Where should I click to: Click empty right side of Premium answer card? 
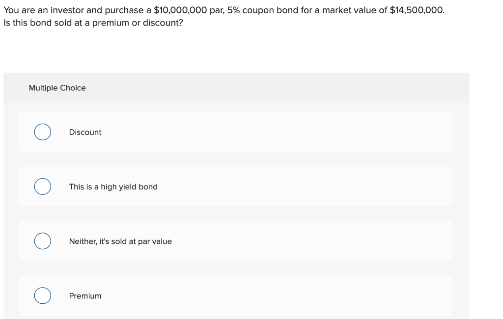[x=319, y=295]
